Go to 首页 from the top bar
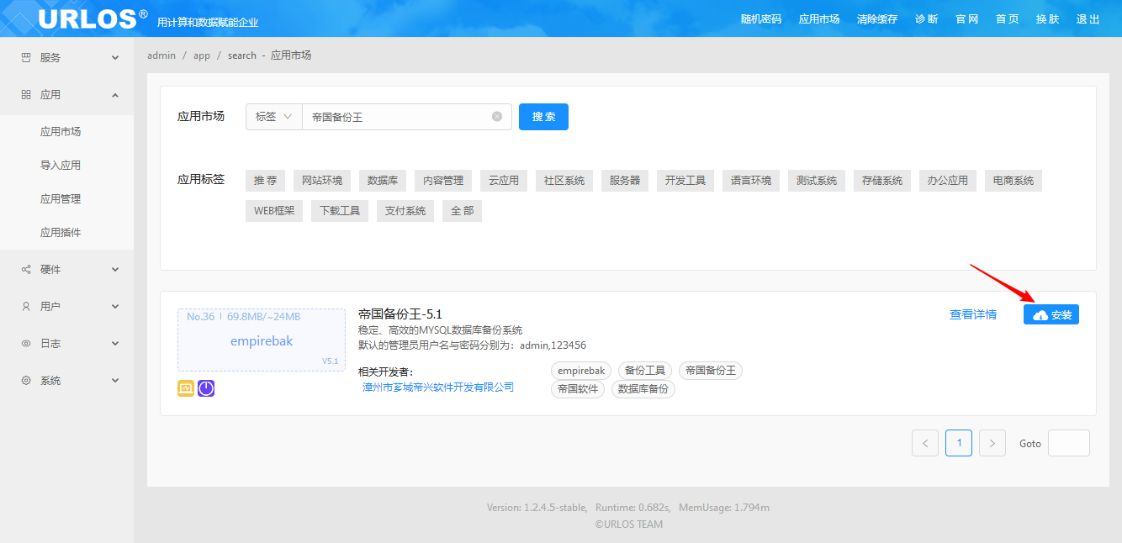Screen dimensions: 1122x543 click(1008, 19)
